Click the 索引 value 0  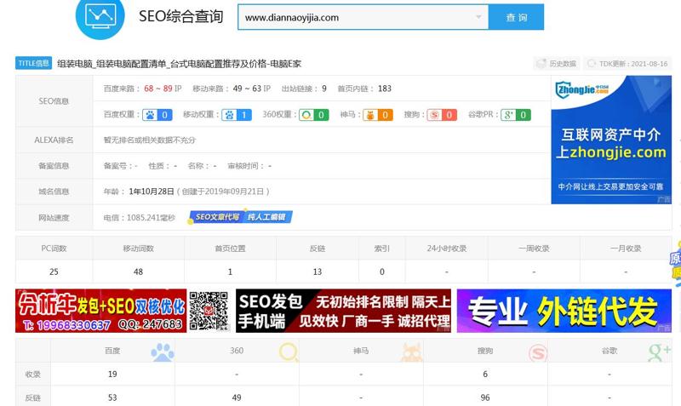pos(381,272)
